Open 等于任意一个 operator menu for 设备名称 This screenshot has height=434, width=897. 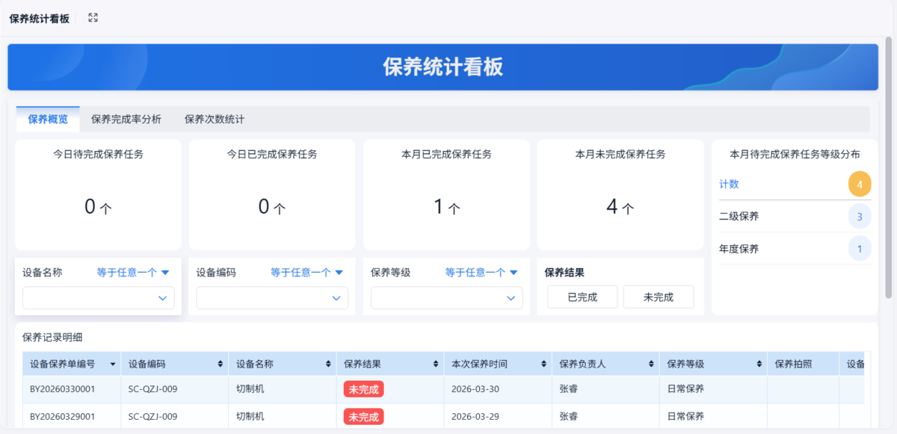[133, 273]
